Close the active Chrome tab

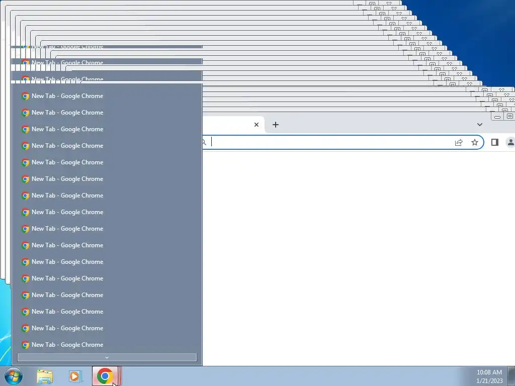point(256,125)
